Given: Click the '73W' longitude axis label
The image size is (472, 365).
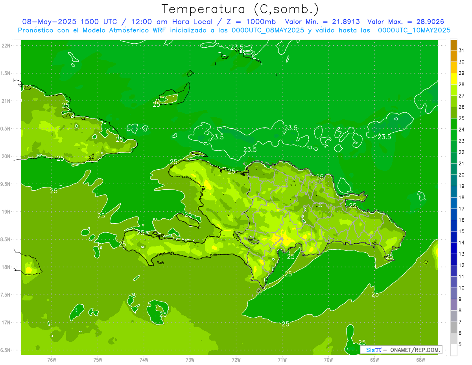Looking at the screenshot, I should pos(190,360).
